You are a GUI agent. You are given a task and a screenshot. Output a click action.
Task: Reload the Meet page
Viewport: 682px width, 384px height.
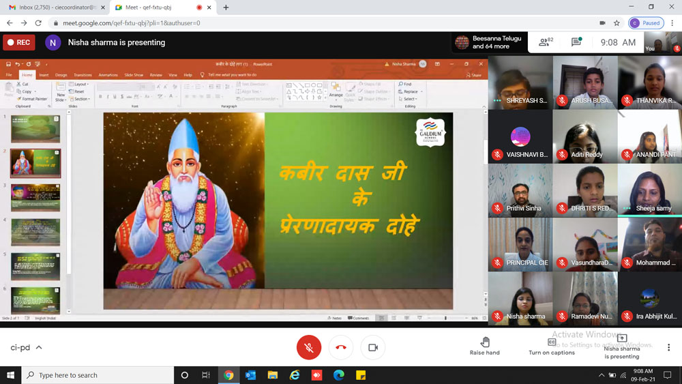pyautogui.click(x=38, y=23)
